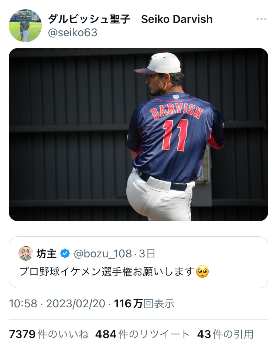This screenshot has width=277, height=348.
Task: Open Seiko Darvish's profile avatar
Action: pyautogui.click(x=25, y=26)
